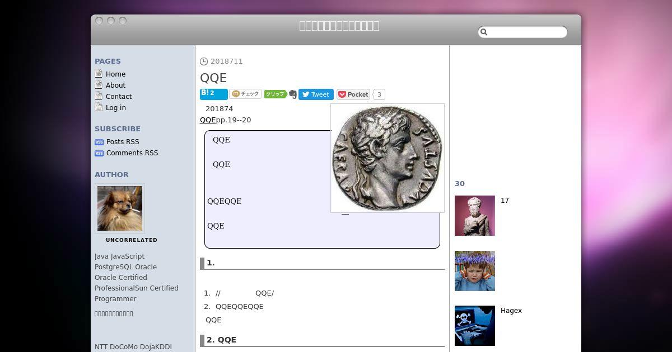The width and height of the screenshot is (672, 352).
Task: Go to the Contact page
Action: [119, 96]
